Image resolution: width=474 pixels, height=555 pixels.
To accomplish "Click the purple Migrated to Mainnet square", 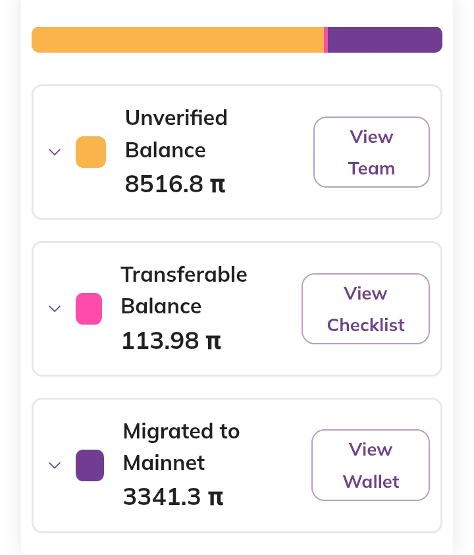I will [x=90, y=465].
